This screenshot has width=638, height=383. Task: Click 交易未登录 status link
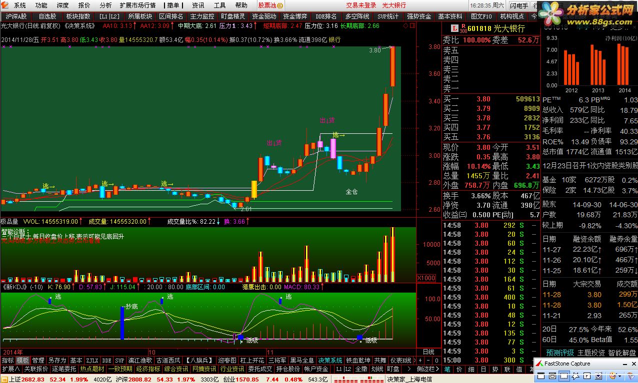pos(361,5)
